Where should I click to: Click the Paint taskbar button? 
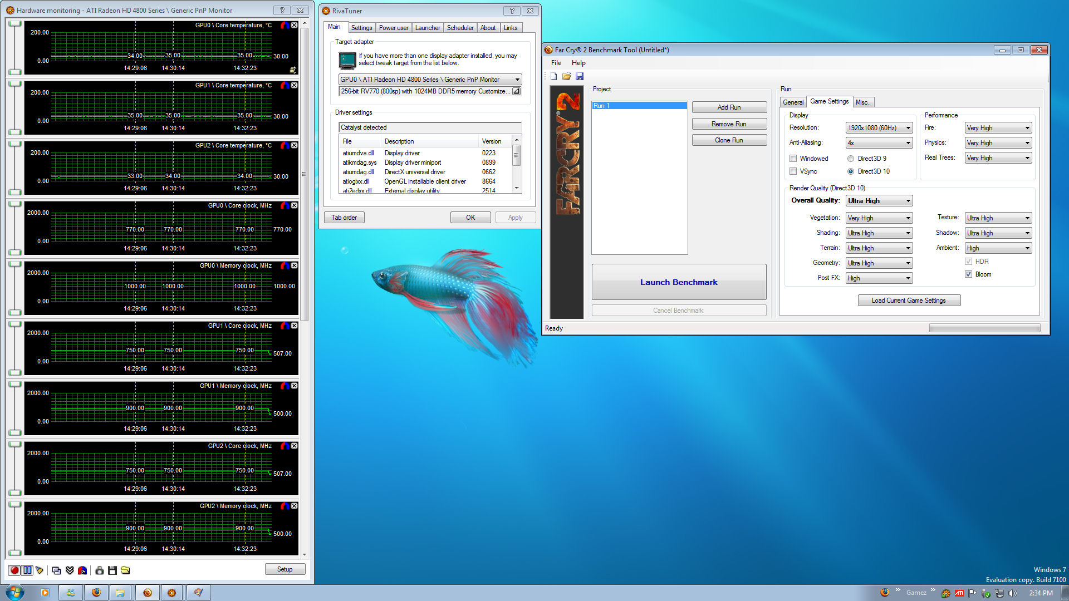[198, 593]
